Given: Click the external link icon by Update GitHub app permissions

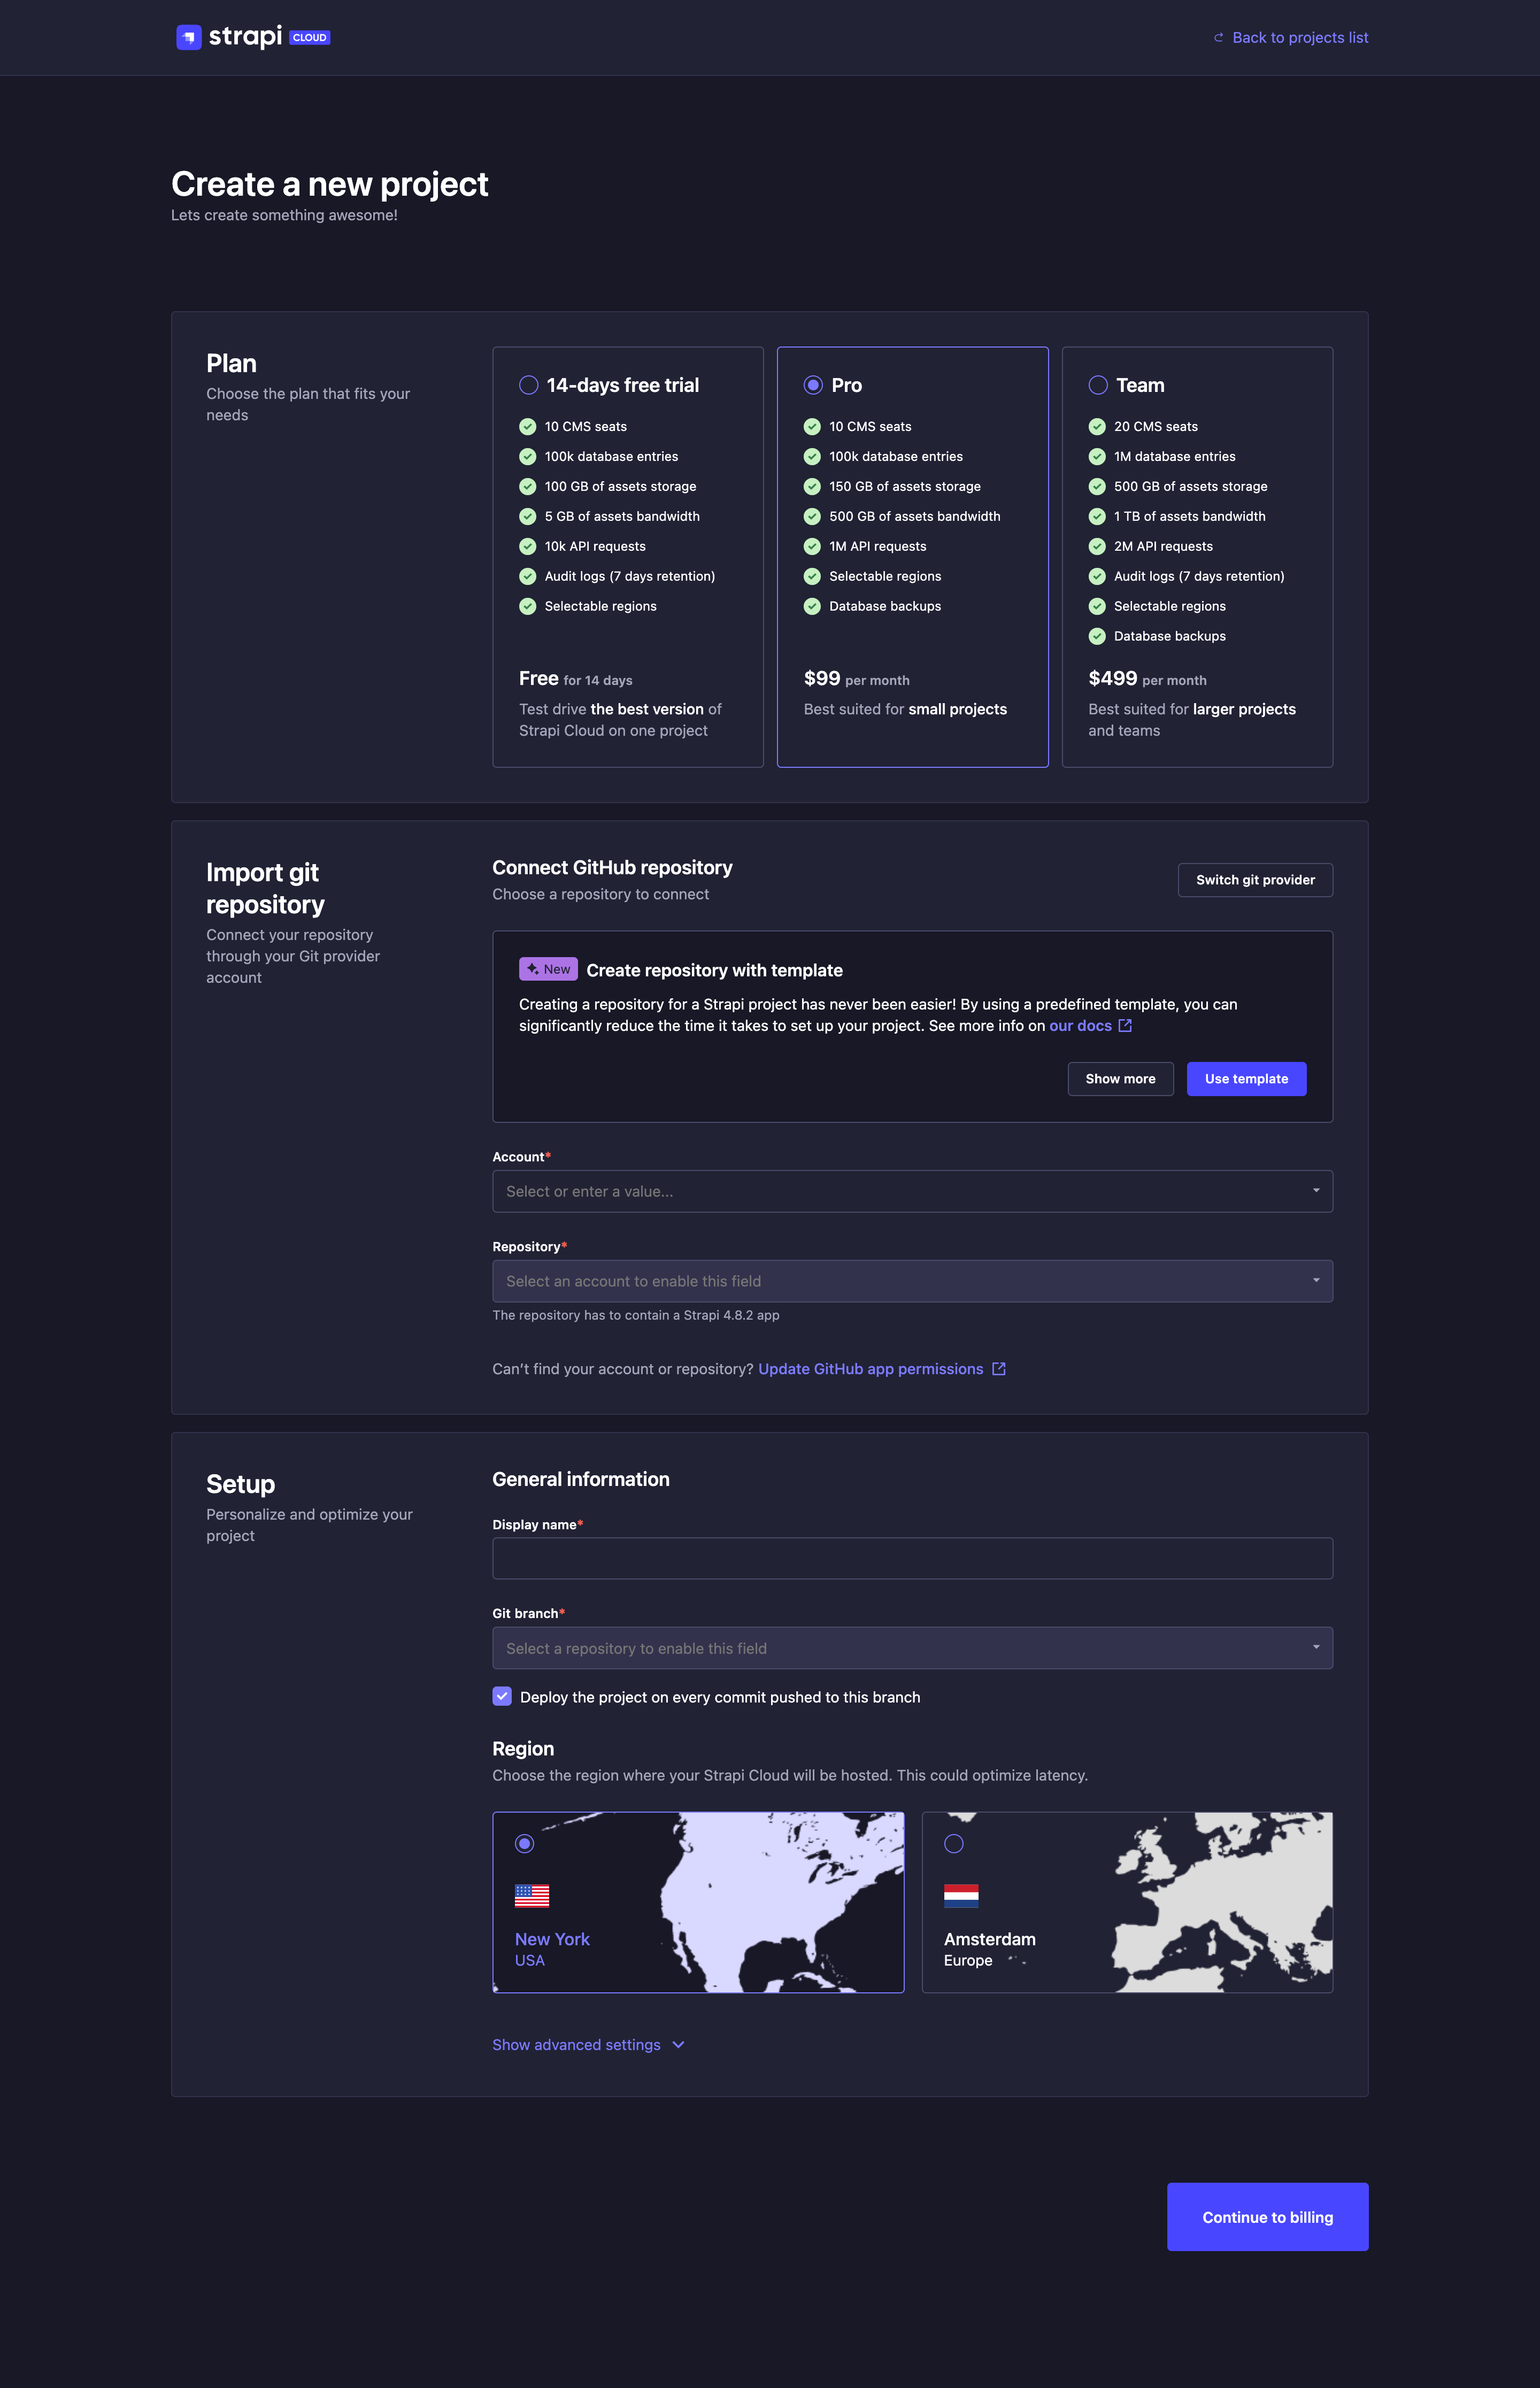Looking at the screenshot, I should click(x=999, y=1368).
